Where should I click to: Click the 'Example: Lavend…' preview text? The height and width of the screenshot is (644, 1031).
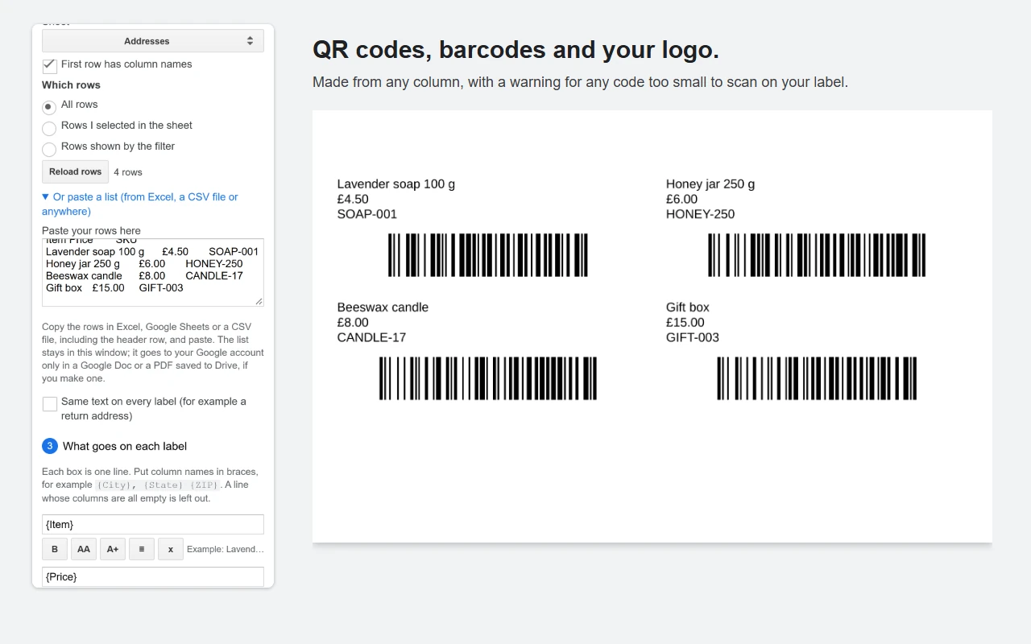[226, 549]
